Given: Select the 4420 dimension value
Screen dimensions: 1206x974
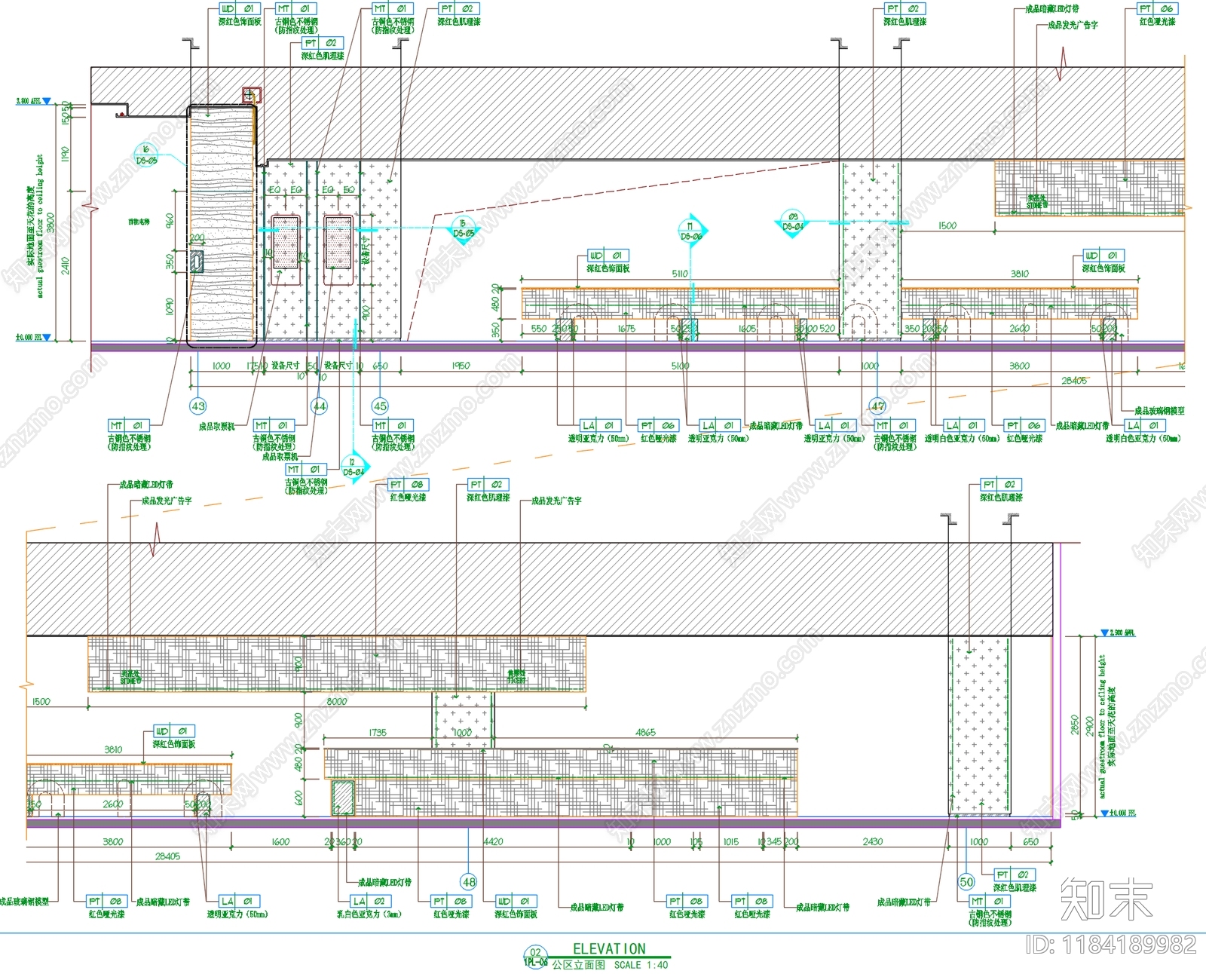Looking at the screenshot, I should click(x=493, y=841).
